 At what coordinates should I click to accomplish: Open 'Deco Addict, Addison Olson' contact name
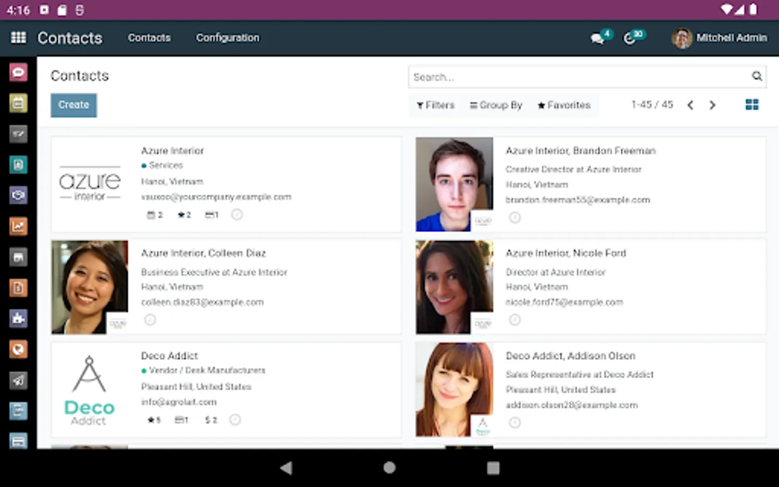point(571,356)
